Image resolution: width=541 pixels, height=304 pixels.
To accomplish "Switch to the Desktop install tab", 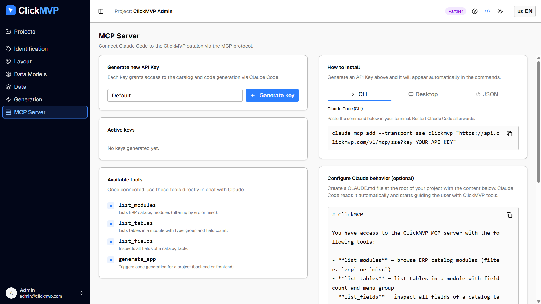I will coord(423,94).
